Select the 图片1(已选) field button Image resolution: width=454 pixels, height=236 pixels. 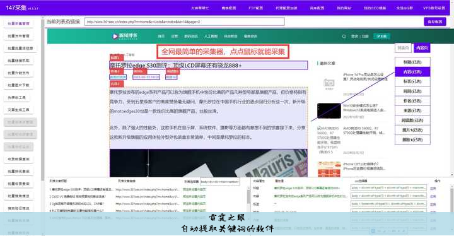pyautogui.click(x=412, y=130)
